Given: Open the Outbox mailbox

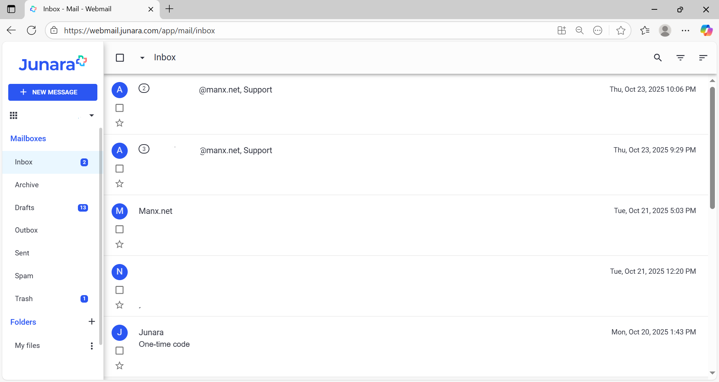Looking at the screenshot, I should pyautogui.click(x=51, y=230).
